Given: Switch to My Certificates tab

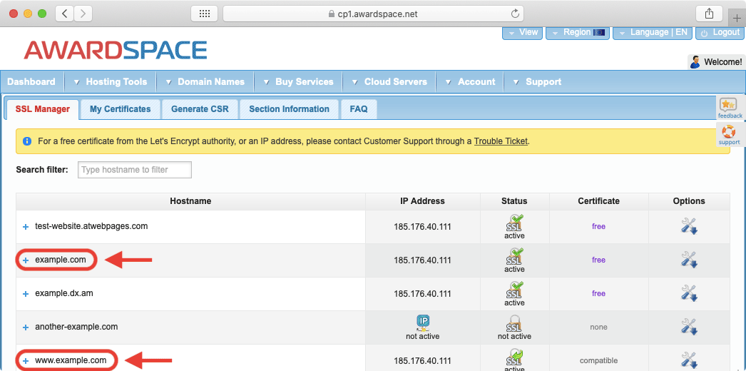Looking at the screenshot, I should click(x=120, y=109).
